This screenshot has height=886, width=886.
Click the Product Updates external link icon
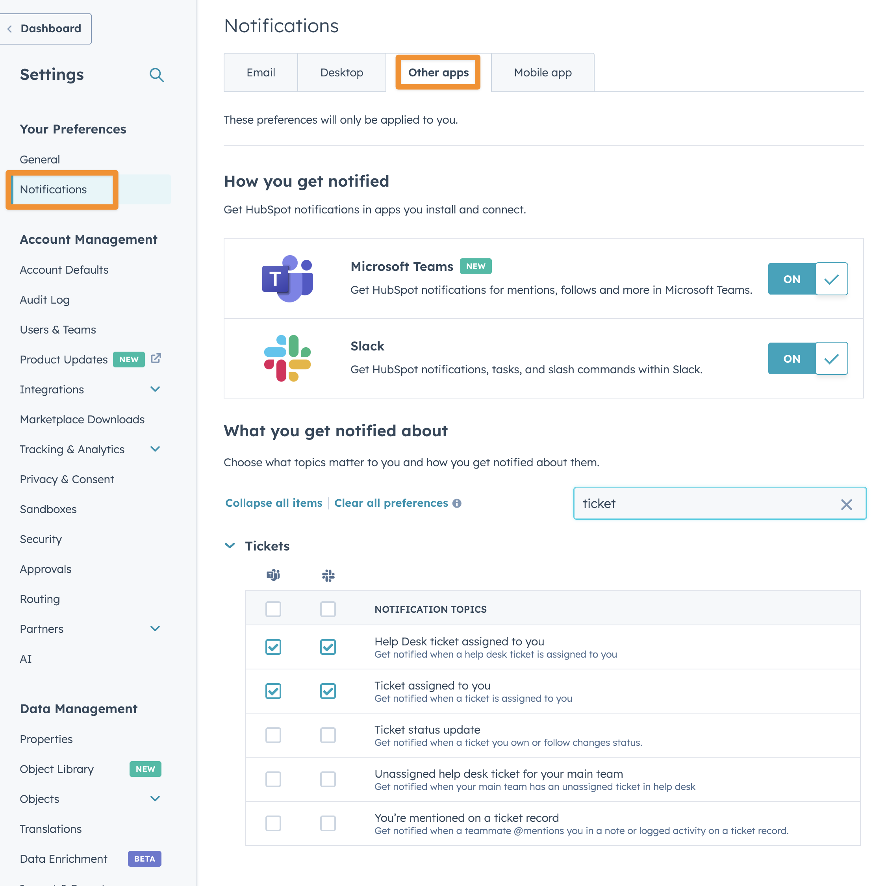[156, 358]
